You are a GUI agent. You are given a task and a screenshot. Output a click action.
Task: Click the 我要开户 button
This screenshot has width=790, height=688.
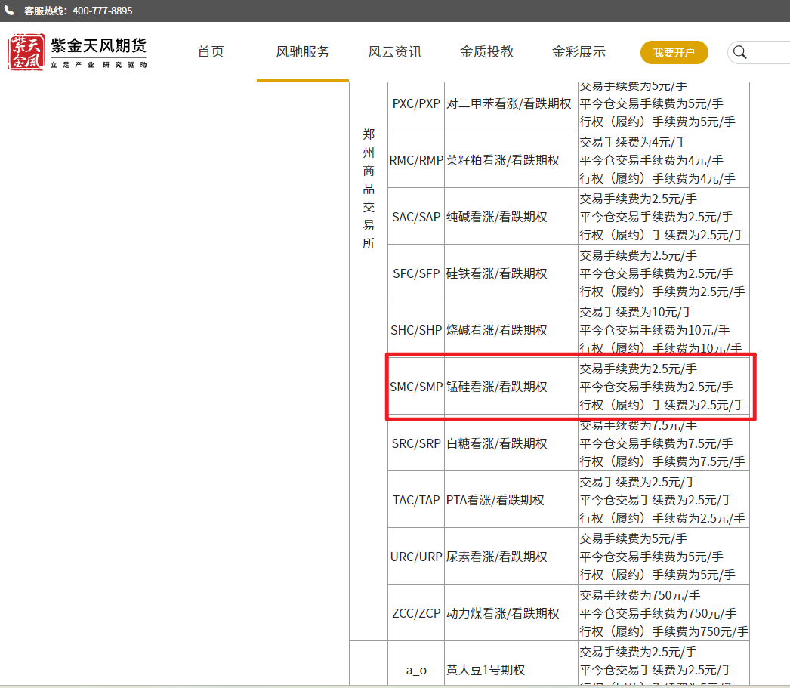click(674, 52)
